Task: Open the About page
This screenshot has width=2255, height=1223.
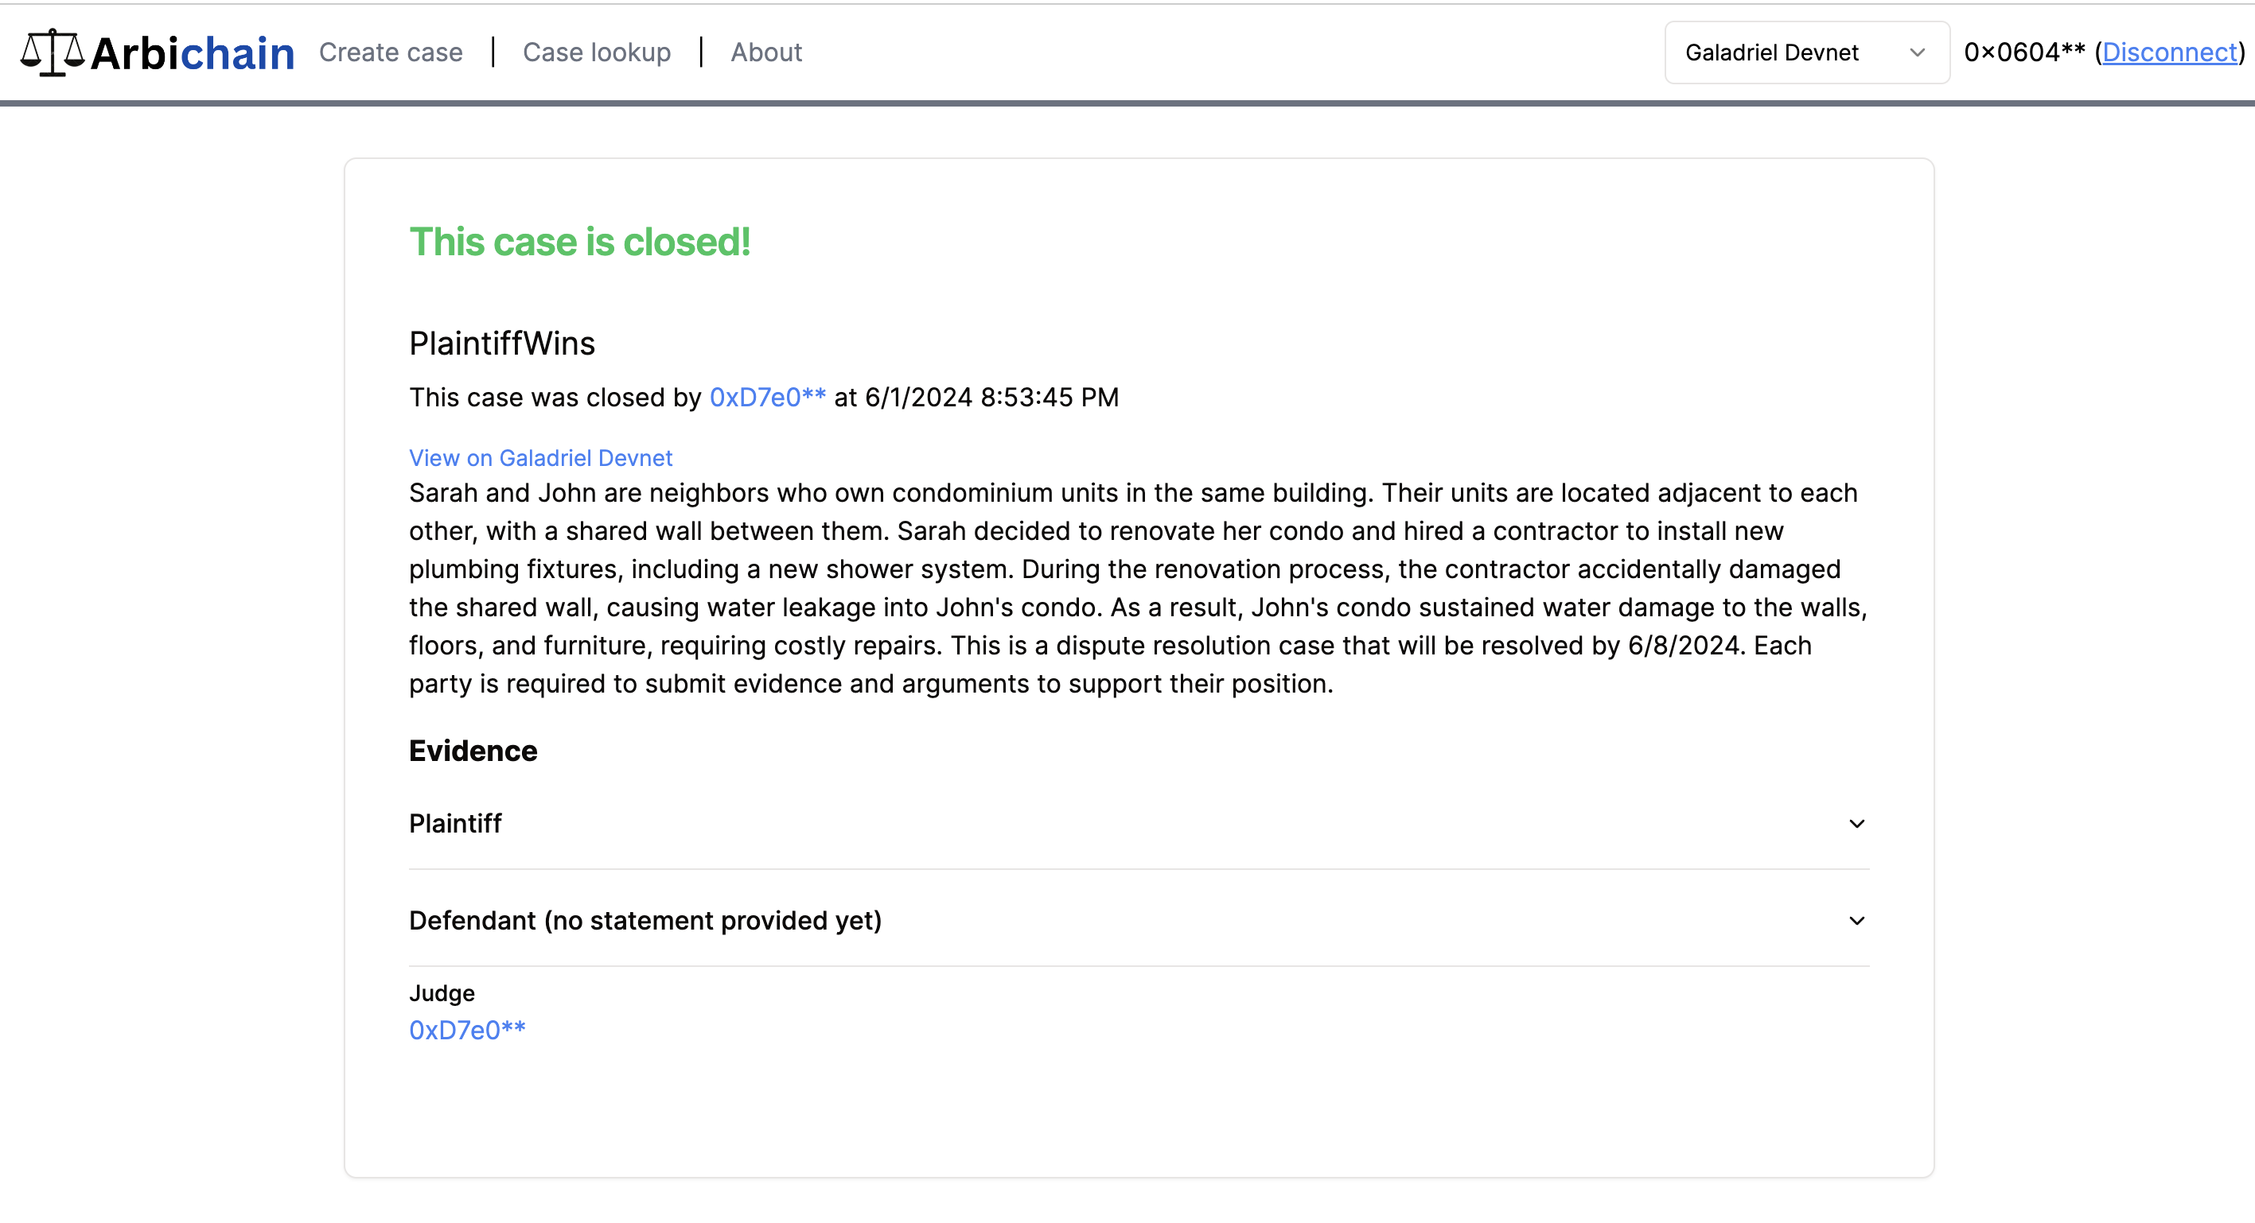Action: [766, 52]
